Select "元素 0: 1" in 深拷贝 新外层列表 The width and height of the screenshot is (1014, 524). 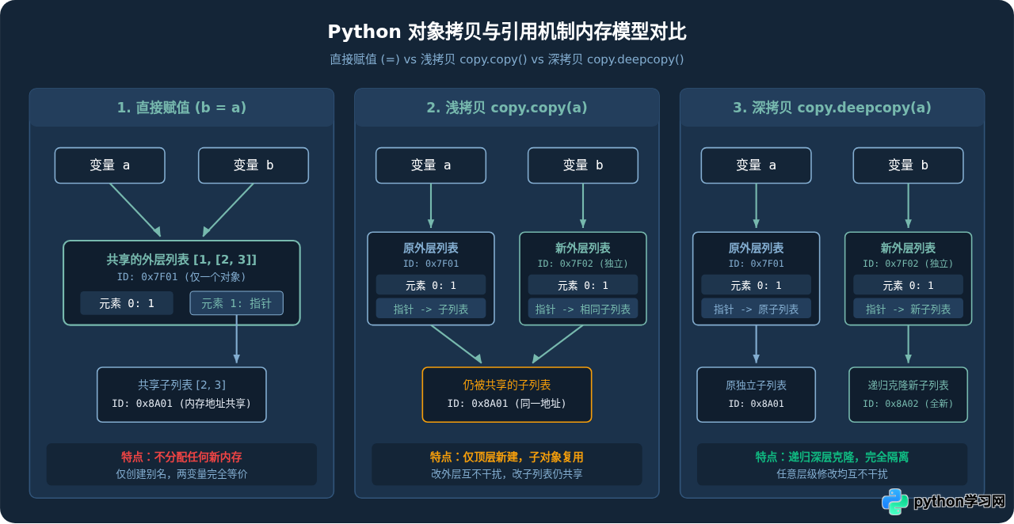[908, 286]
